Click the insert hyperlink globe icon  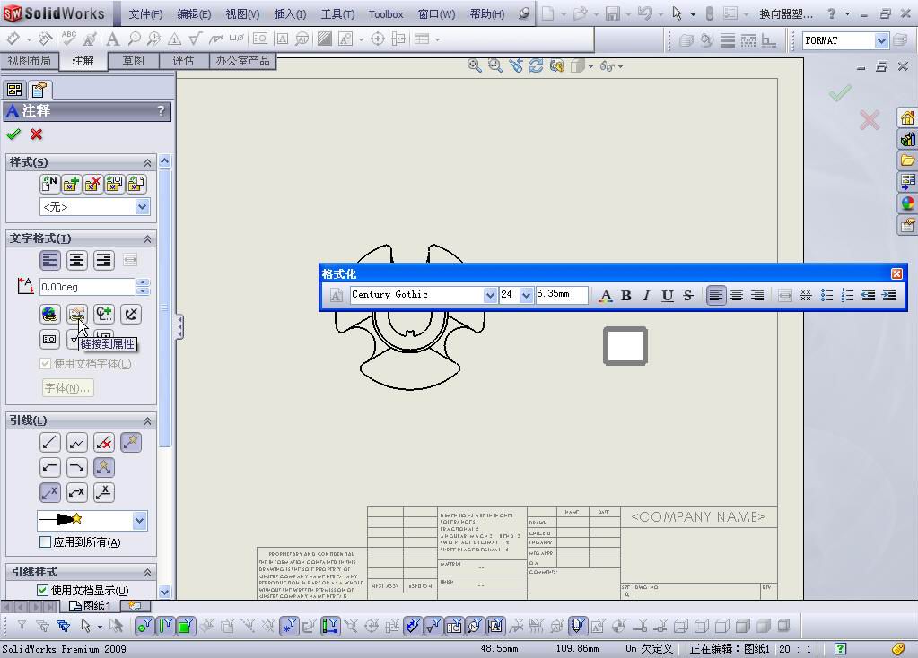tap(49, 314)
